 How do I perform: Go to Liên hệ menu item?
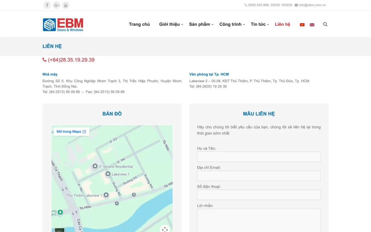click(x=283, y=24)
